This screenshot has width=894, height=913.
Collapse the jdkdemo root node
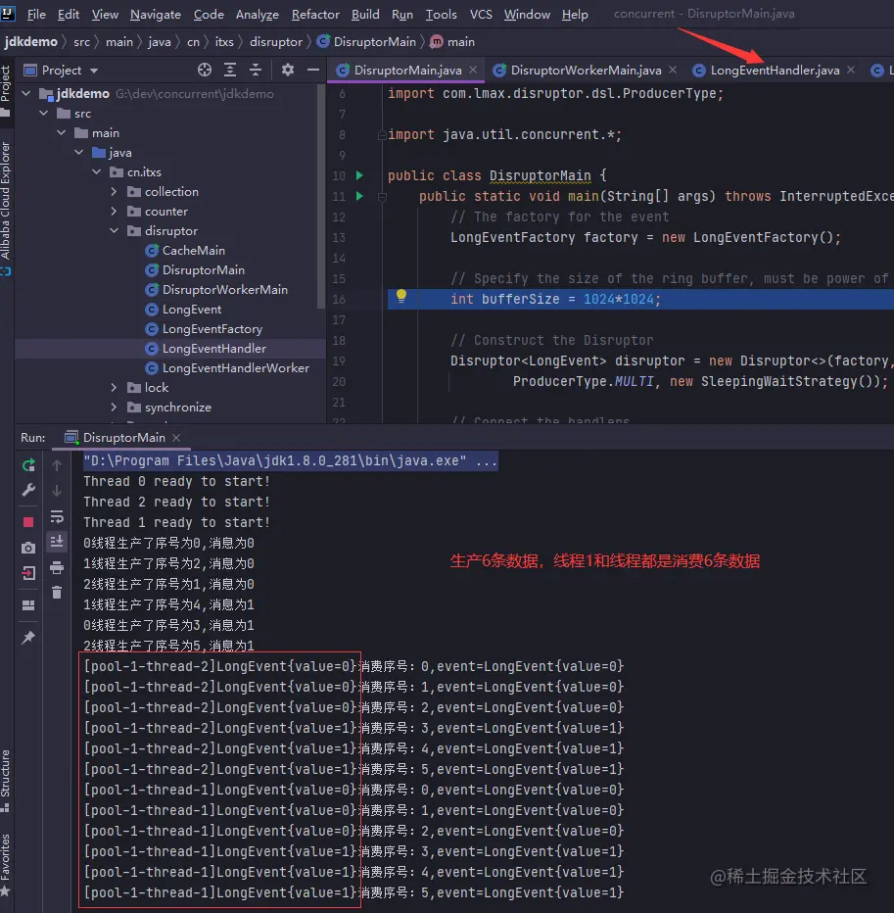26,93
